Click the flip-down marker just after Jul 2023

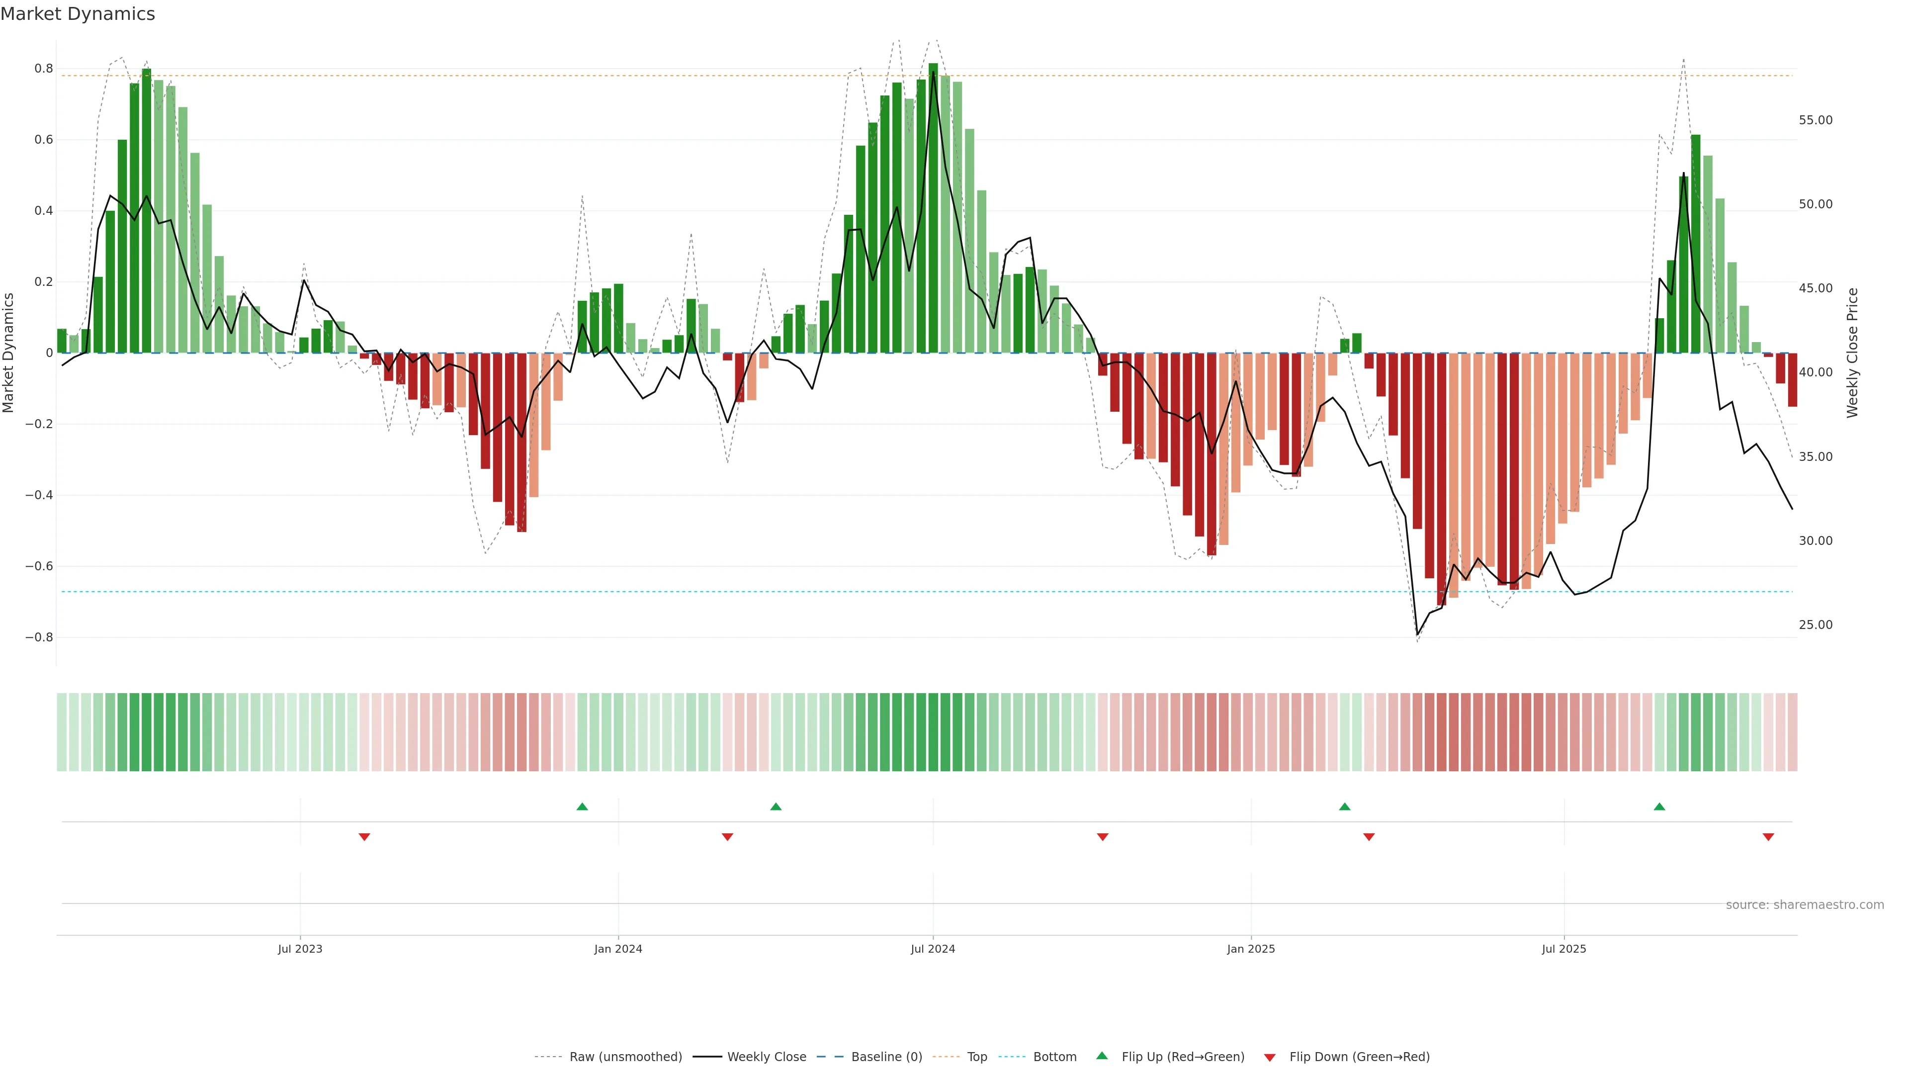coord(364,837)
